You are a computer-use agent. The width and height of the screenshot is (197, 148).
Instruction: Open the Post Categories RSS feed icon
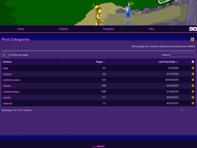(x=192, y=39)
